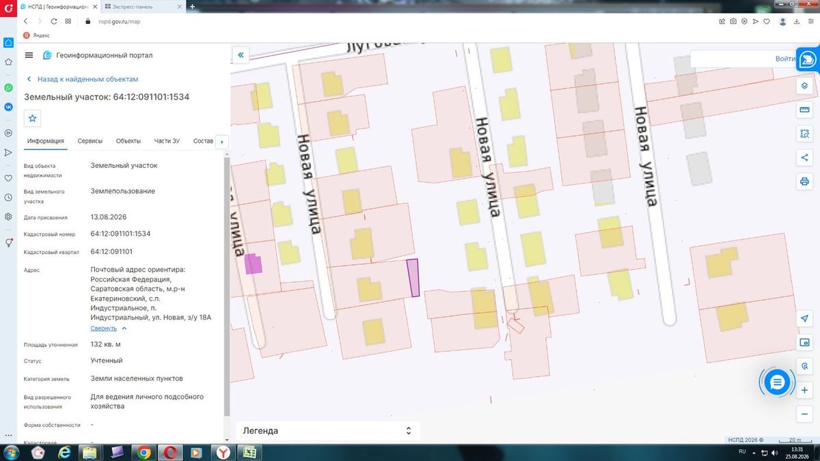Viewport: 820px width, 461px height.
Task: Open Opera sidebar settings gear
Action: coord(8,216)
